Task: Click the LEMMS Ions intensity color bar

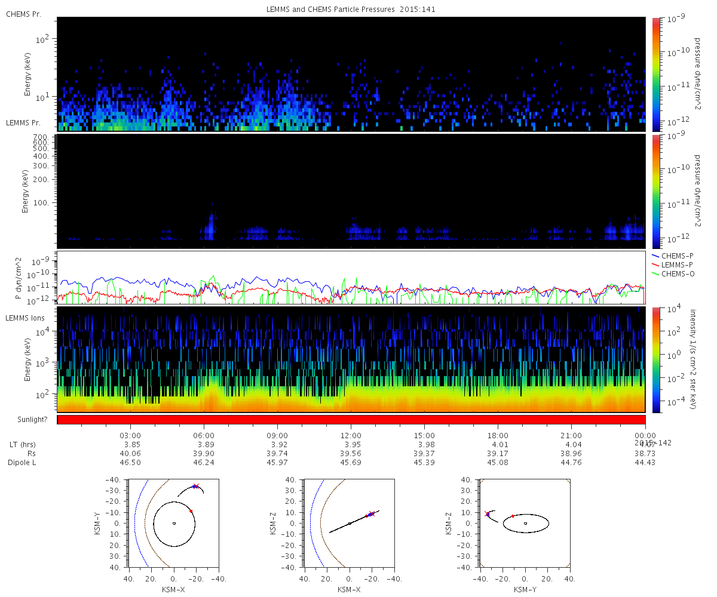Action: pyautogui.click(x=656, y=360)
